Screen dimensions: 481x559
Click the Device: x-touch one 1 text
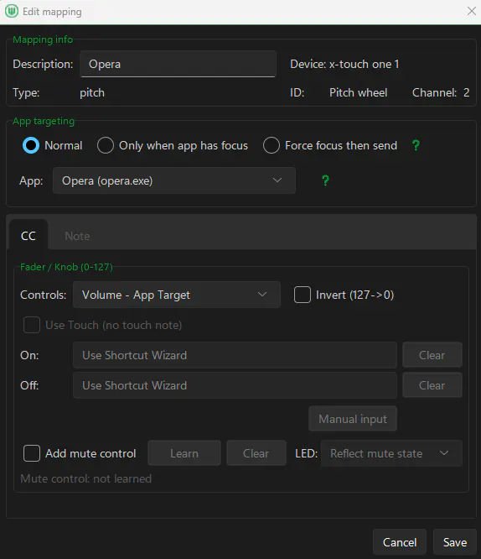tap(344, 64)
